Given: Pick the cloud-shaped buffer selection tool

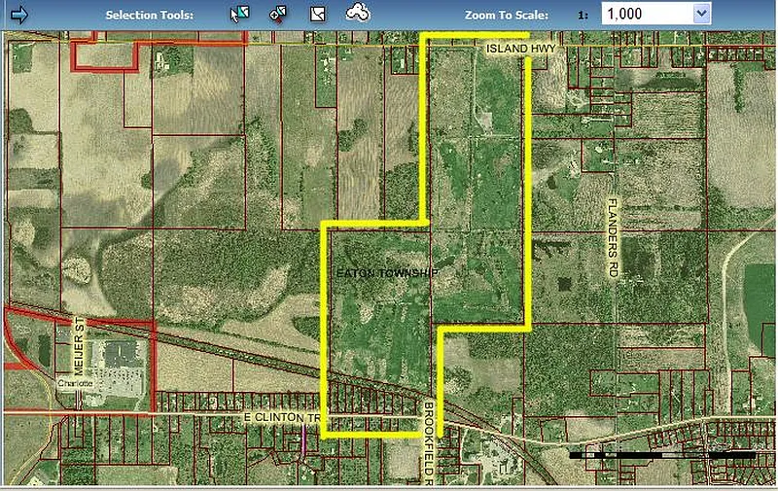Looking at the screenshot, I should [358, 13].
